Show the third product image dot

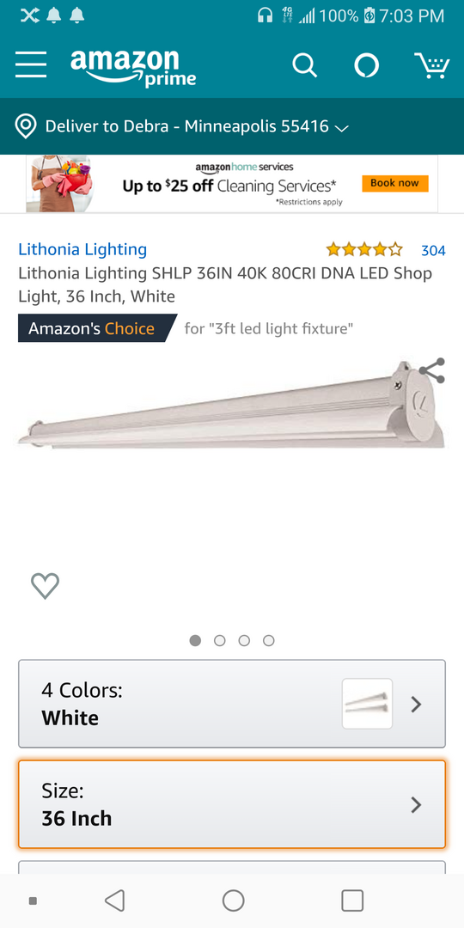pos(244,640)
